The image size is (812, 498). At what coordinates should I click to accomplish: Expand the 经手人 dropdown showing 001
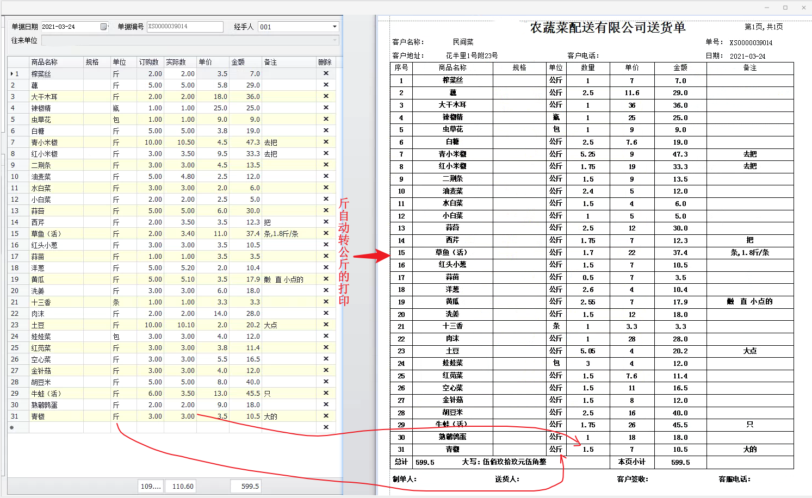tap(334, 27)
